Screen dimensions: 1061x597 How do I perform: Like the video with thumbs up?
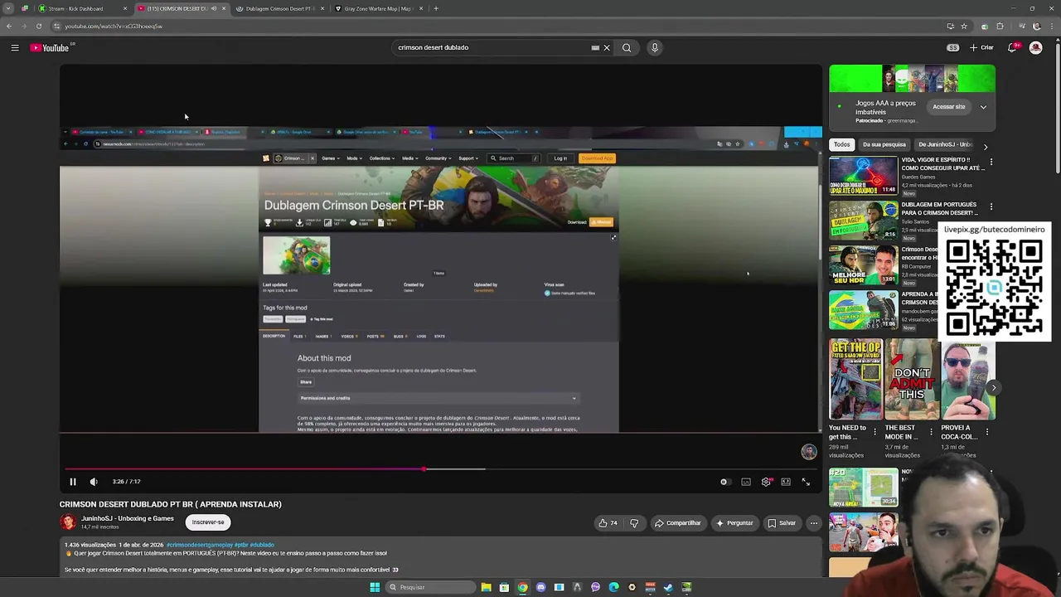(609, 523)
